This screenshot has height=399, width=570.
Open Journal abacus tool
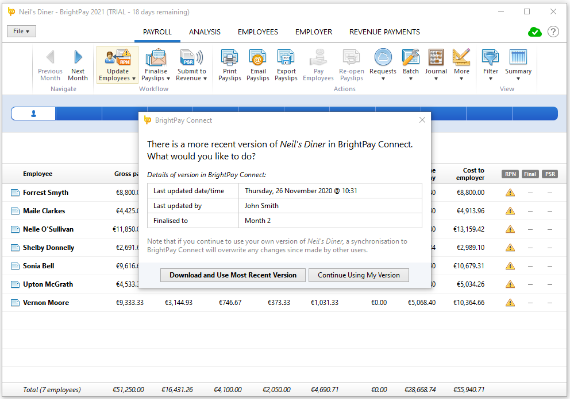tap(436, 65)
